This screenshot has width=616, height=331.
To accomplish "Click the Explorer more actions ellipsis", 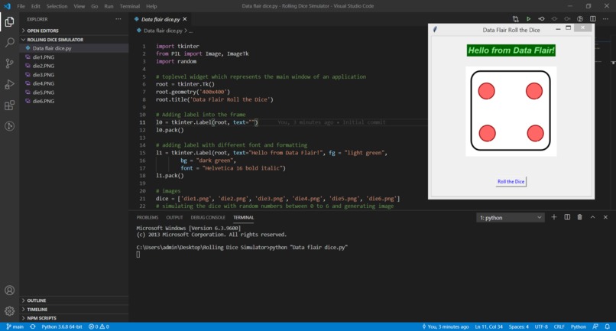I will point(118,19).
